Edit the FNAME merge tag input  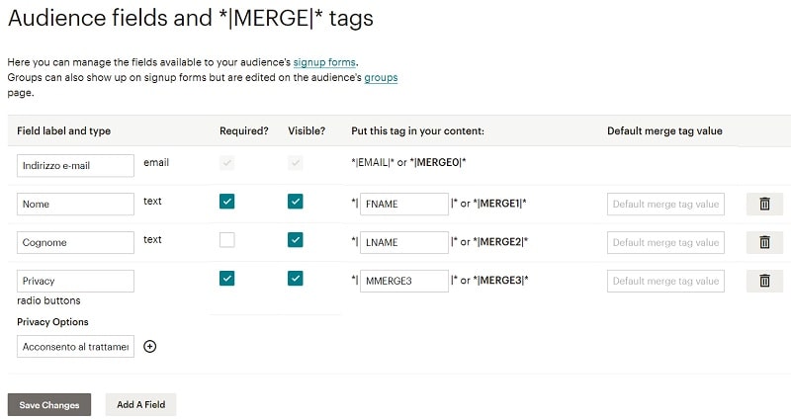pyautogui.click(x=404, y=204)
